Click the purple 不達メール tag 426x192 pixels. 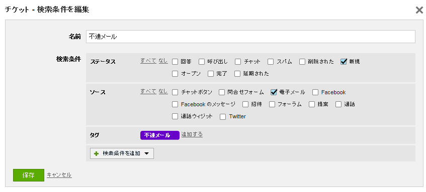(160, 135)
